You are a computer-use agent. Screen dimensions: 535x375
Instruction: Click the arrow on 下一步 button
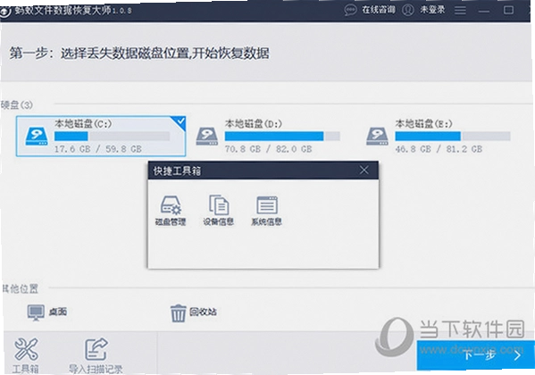pyautogui.click(x=518, y=355)
